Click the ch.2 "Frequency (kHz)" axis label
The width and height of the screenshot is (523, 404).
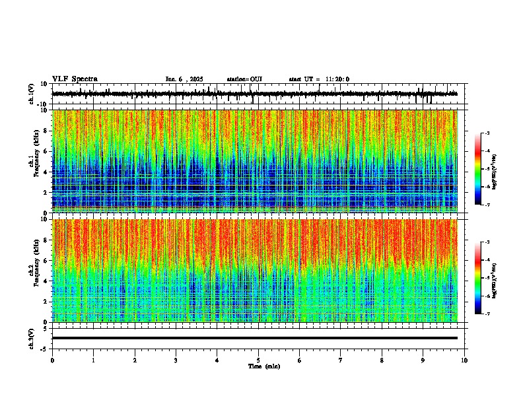36,263
